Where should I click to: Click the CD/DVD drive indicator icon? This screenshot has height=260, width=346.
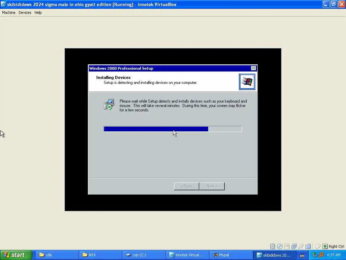pos(279,246)
